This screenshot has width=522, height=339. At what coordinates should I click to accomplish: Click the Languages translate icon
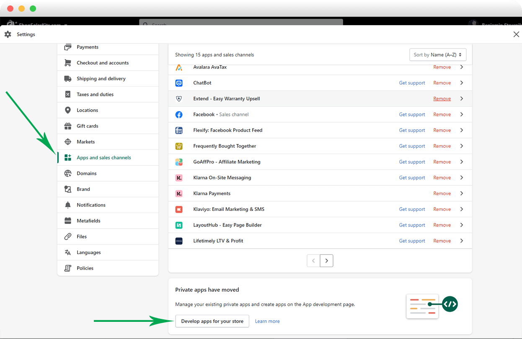[x=68, y=252]
